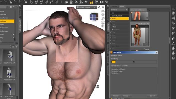Click search magnifier beside the filter field
176x99 pixels.
[148, 10]
